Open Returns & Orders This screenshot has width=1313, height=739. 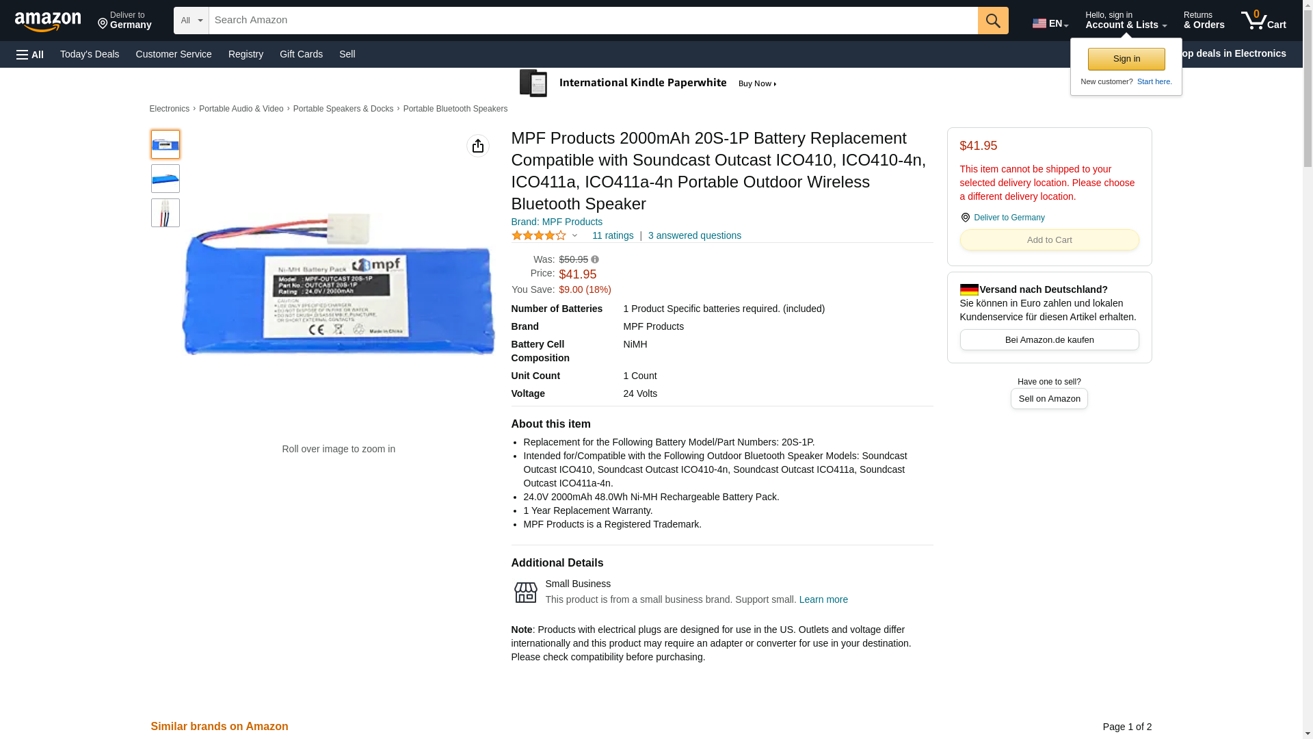click(1204, 20)
